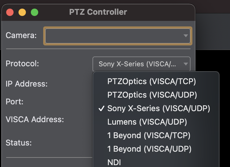Click the Protocol dropdown arrow
Image resolution: width=230 pixels, height=167 pixels.
pos(186,64)
